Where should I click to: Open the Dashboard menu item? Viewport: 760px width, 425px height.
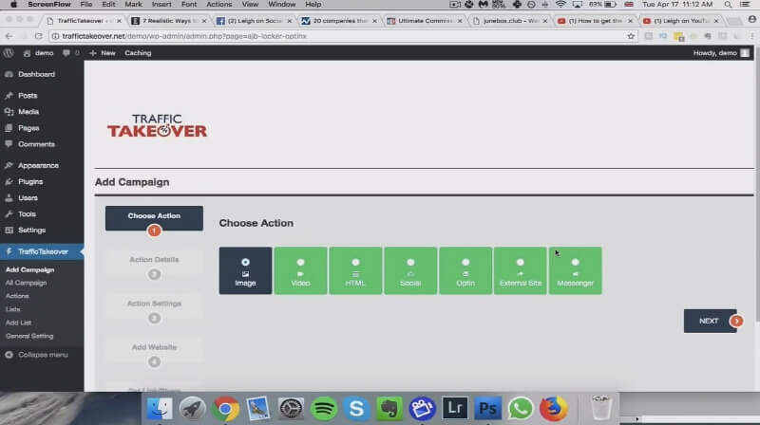tap(36, 74)
